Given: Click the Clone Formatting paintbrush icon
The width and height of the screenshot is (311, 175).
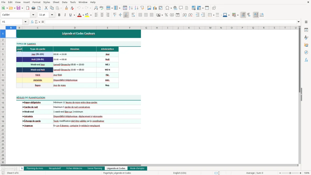Looking at the screenshot, I should [x=67, y=8].
